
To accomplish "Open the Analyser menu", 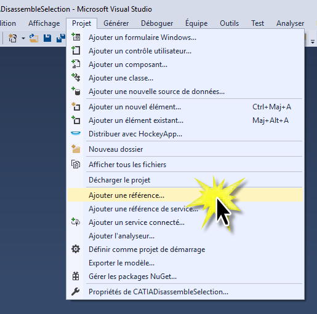I will [290, 23].
